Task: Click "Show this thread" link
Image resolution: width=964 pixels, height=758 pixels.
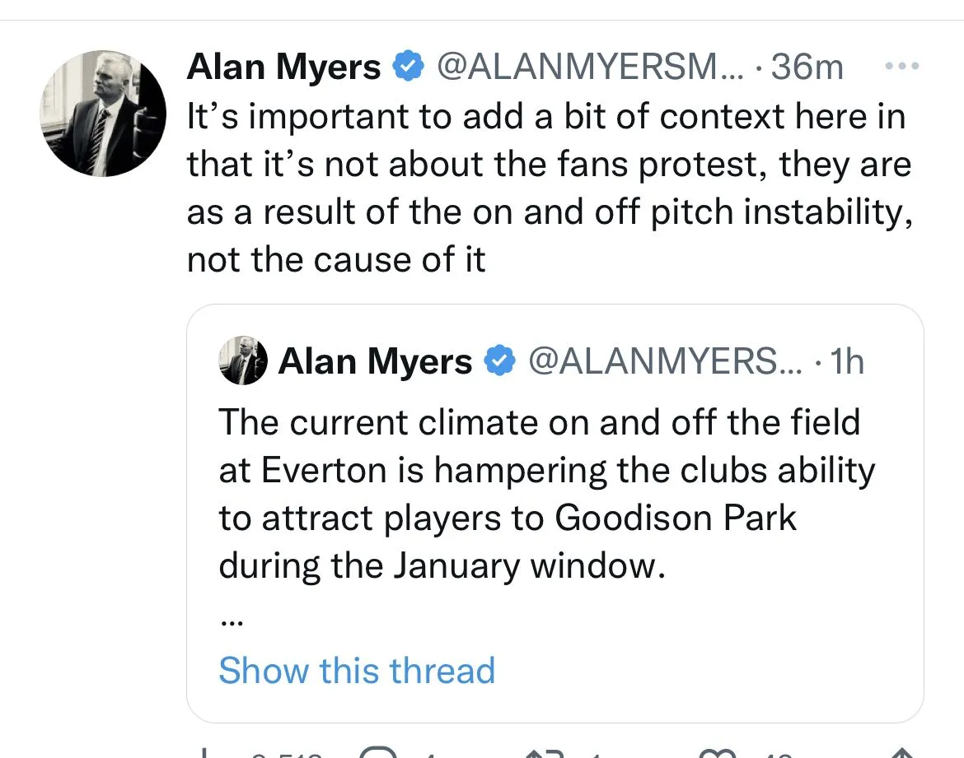Action: tap(357, 670)
